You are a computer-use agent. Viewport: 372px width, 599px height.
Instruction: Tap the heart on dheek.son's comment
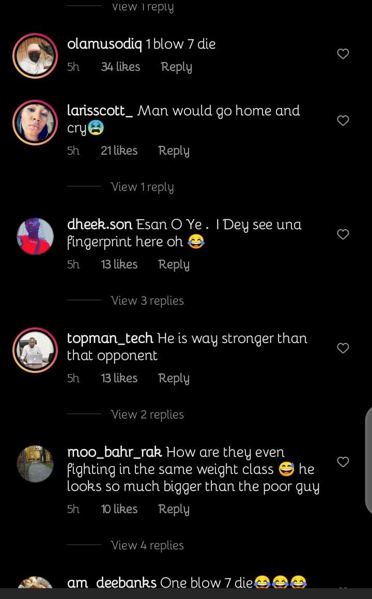click(343, 234)
